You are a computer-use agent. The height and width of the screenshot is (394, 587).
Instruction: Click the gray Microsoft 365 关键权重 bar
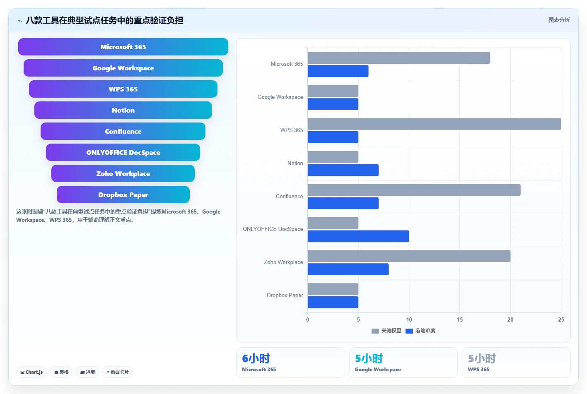click(x=399, y=58)
